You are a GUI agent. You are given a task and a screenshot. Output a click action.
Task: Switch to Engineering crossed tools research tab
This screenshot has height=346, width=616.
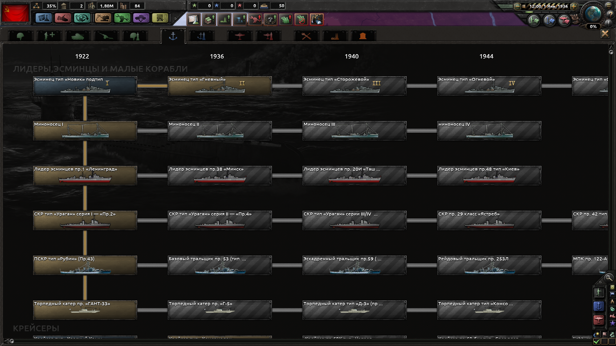coord(306,36)
